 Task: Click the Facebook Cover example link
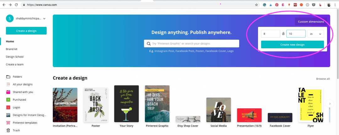(216, 51)
